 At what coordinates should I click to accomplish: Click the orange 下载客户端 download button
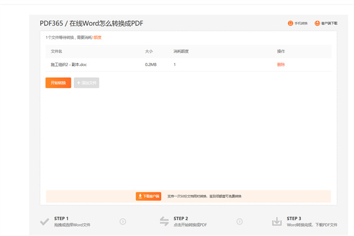(x=148, y=196)
